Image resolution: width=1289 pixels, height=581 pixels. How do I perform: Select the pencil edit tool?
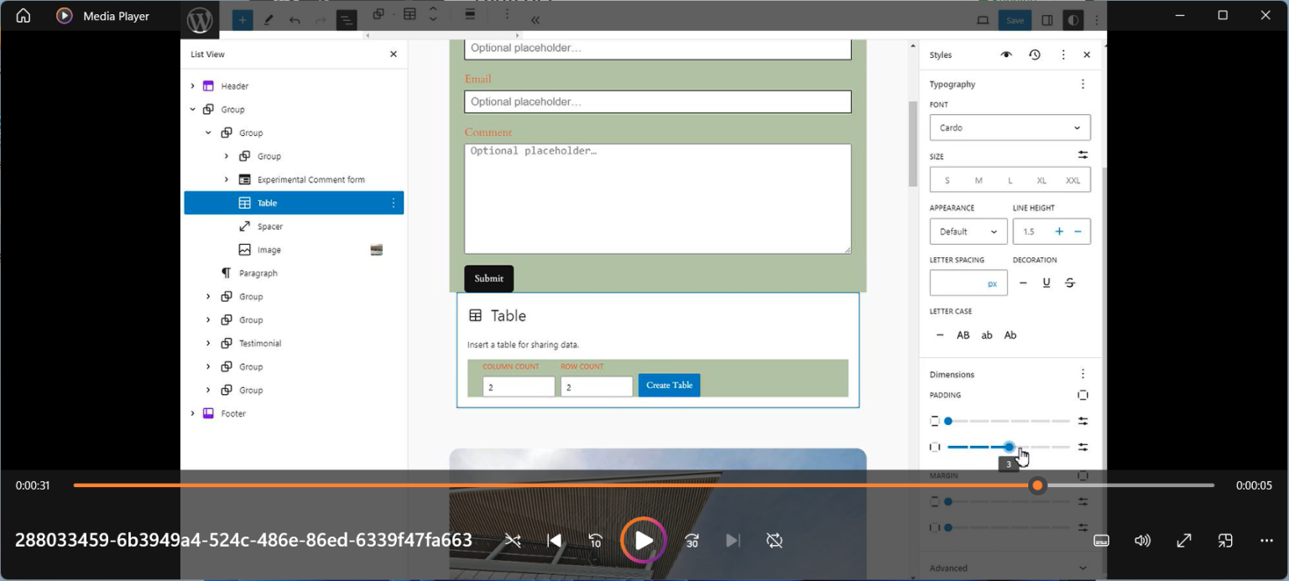pos(269,20)
